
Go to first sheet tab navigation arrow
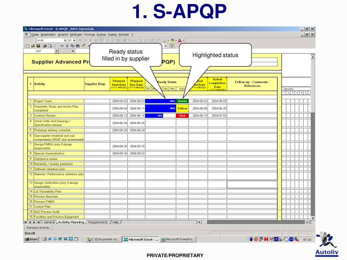click(x=25, y=222)
